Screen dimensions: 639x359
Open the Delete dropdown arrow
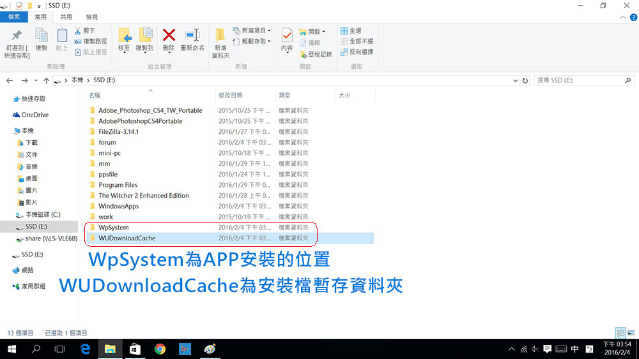(x=169, y=54)
